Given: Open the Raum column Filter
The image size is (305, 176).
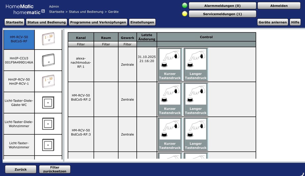Looking at the screenshot, I should tap(106, 44).
